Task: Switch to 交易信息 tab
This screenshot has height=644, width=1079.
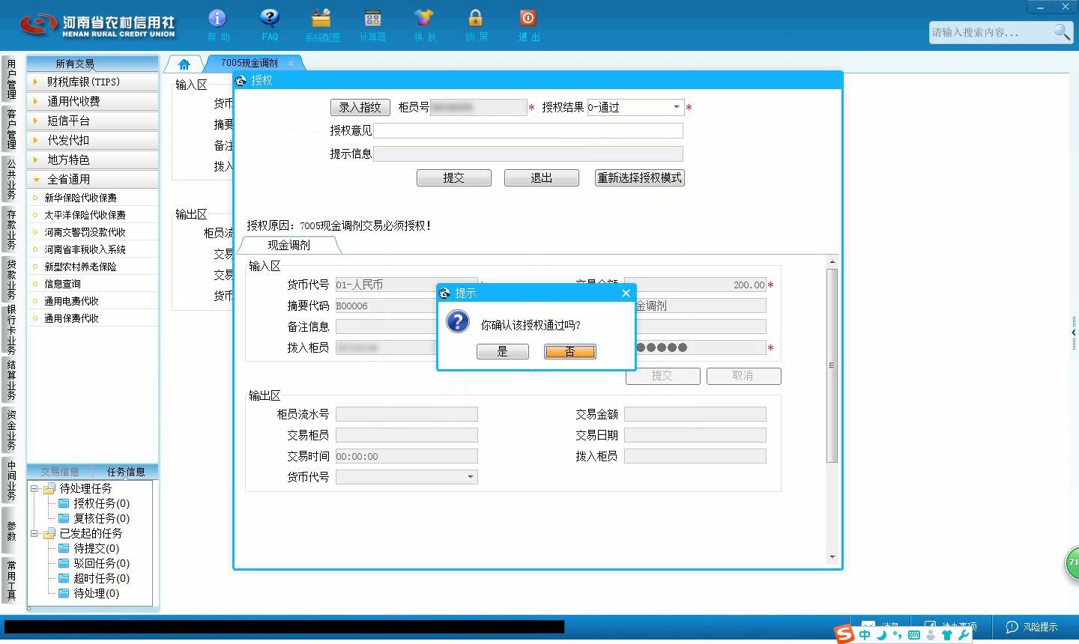Action: click(60, 472)
